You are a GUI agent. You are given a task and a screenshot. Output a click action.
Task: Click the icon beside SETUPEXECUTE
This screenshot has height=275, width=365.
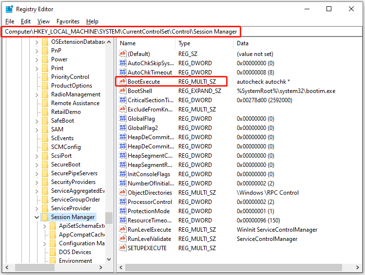[123, 248]
